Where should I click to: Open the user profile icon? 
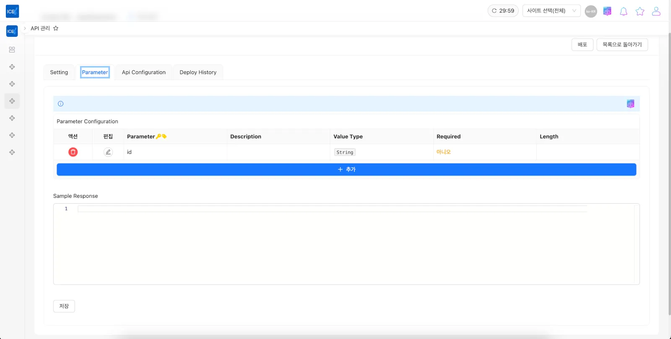656,11
